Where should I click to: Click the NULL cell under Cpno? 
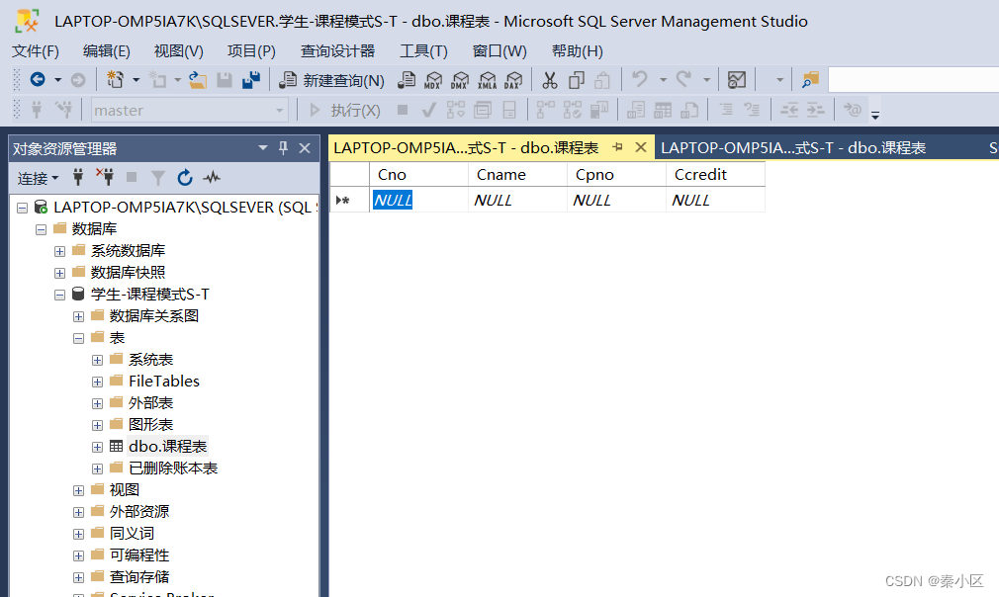pos(616,200)
